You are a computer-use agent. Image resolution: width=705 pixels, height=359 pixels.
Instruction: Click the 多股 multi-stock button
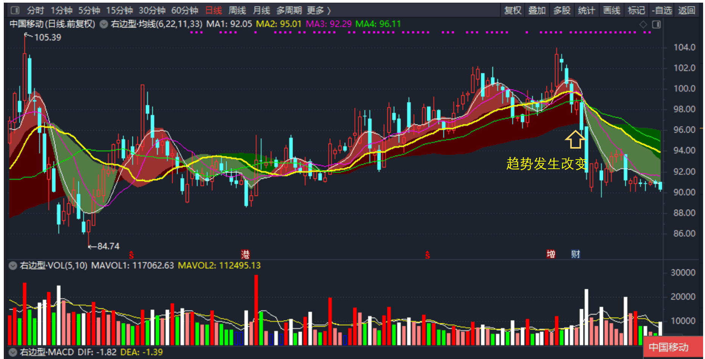coord(562,10)
